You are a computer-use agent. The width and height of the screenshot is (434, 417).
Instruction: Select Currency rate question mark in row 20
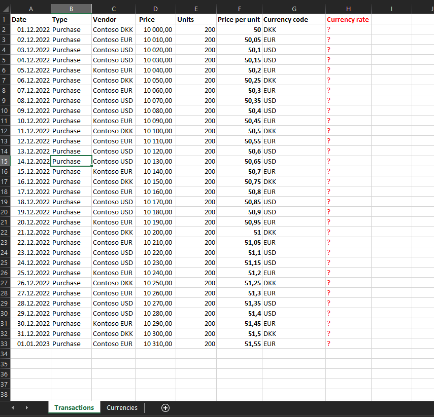(x=349, y=212)
